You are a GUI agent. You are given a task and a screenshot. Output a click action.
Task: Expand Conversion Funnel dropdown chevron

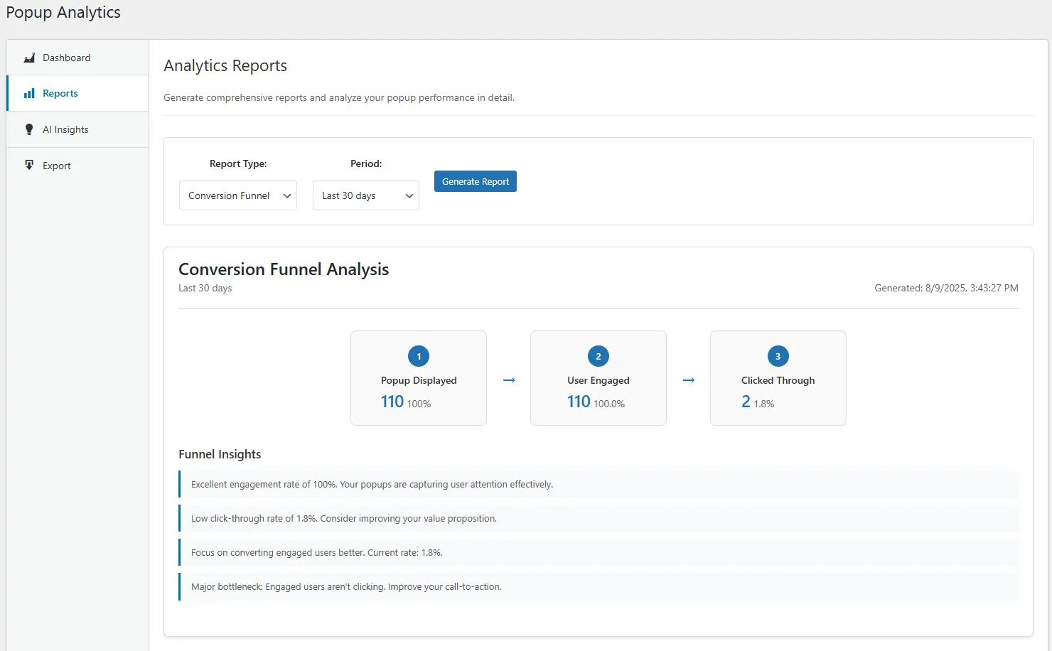[287, 196]
